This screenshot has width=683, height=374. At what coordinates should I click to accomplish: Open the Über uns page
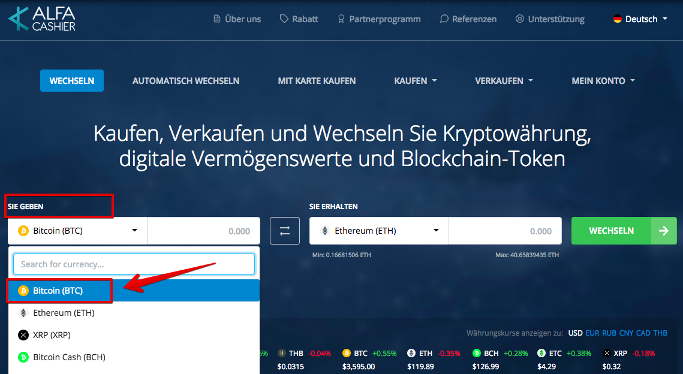tap(237, 19)
